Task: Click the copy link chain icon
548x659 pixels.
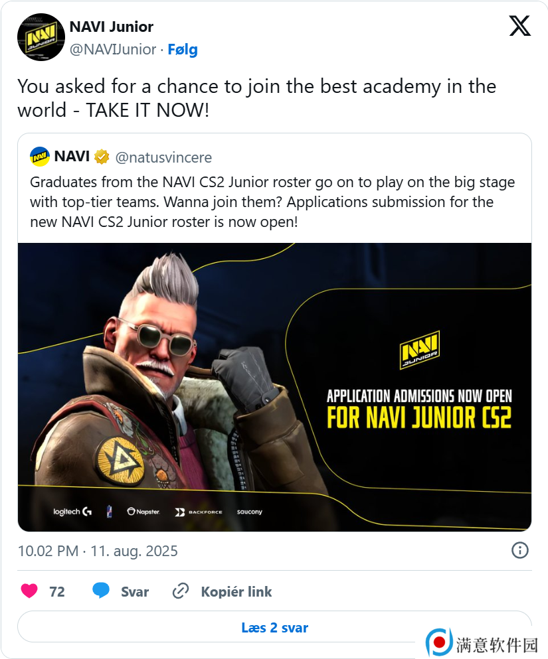Action: pyautogui.click(x=181, y=591)
